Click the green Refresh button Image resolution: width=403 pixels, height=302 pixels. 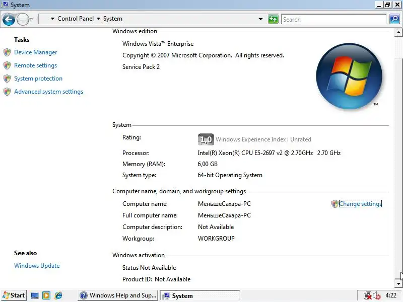coord(273,19)
